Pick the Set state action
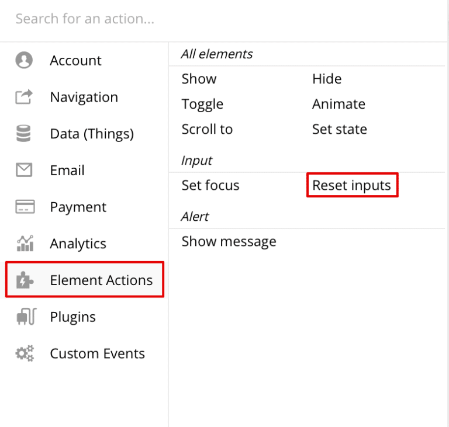The width and height of the screenshot is (449, 427). [x=339, y=129]
